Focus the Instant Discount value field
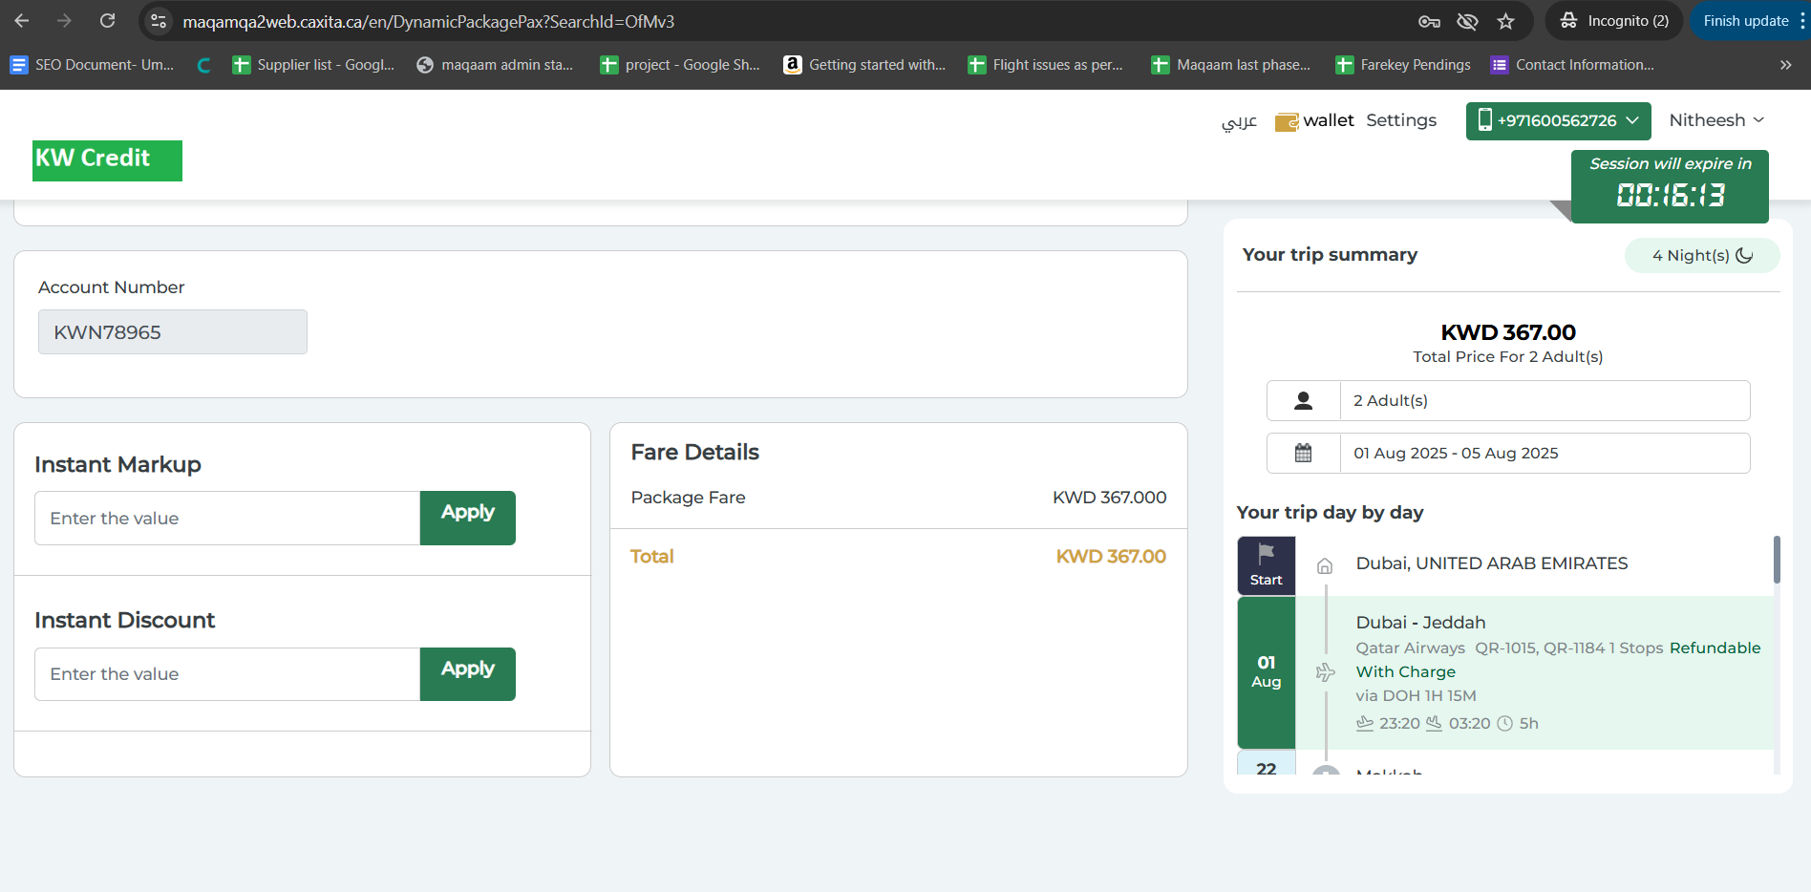Viewport: 1811px width, 892px height. coord(227,673)
